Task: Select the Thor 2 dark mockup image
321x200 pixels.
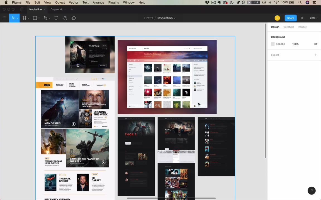Action: tap(136, 157)
